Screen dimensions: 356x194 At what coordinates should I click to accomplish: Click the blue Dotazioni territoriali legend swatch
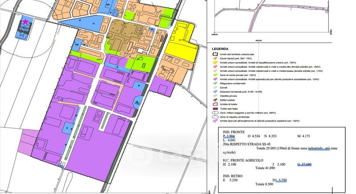(214, 92)
